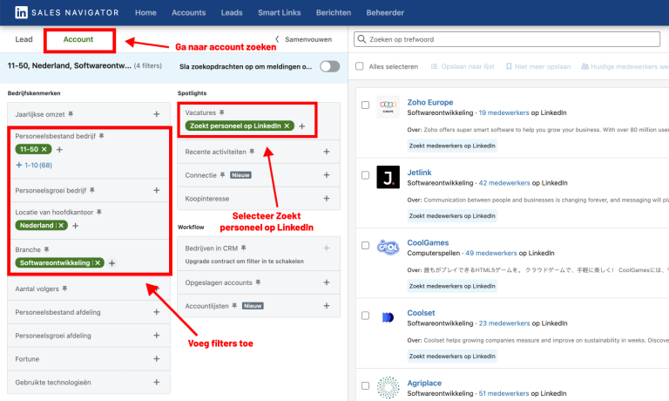Switch to the Account search tab

[78, 39]
